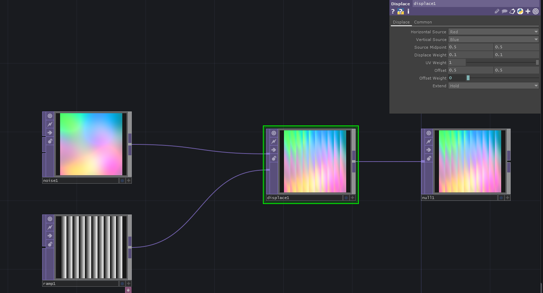Click the Offset Weight slider handle
543x293 pixels.
pos(468,78)
